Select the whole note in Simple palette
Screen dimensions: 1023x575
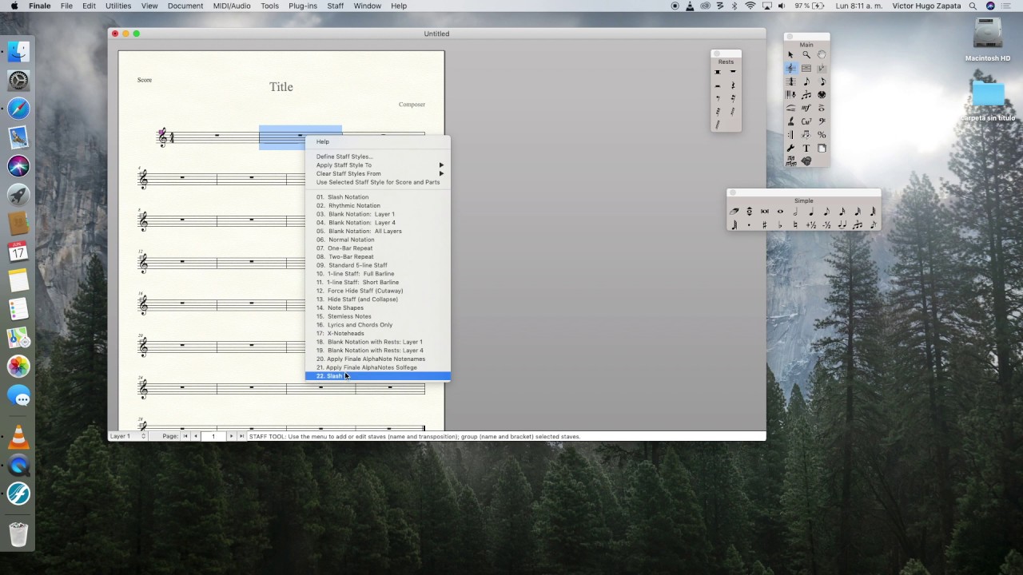point(780,212)
